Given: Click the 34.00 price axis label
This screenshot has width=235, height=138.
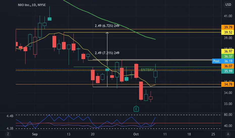Looking at the screenshot, I should (228, 93).
